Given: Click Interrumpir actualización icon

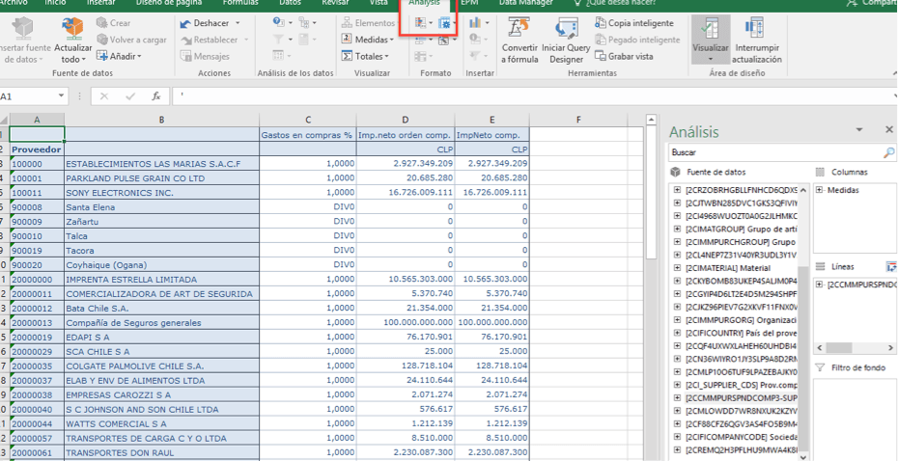Looking at the screenshot, I should (x=756, y=27).
